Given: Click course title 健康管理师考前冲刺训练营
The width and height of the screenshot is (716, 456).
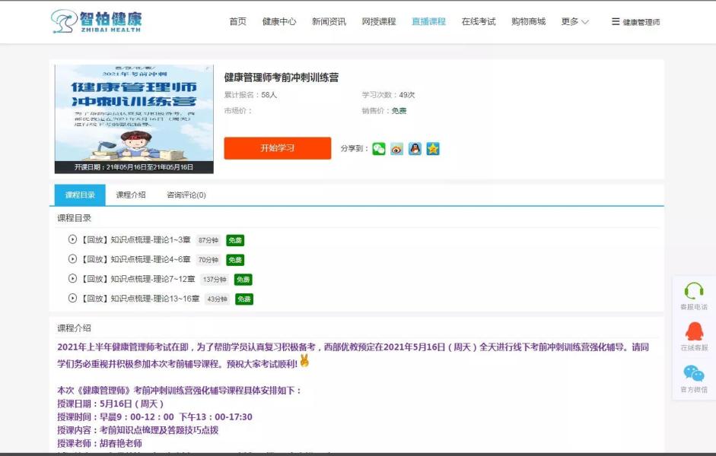Looking at the screenshot, I should click(282, 78).
